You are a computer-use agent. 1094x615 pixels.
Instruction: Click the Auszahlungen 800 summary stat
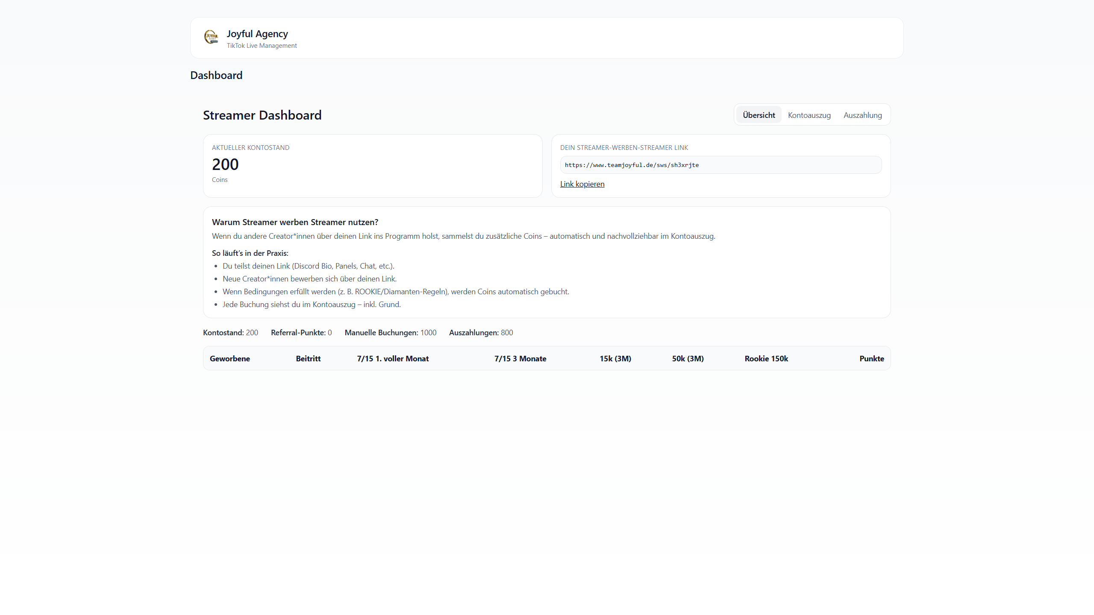[481, 333]
